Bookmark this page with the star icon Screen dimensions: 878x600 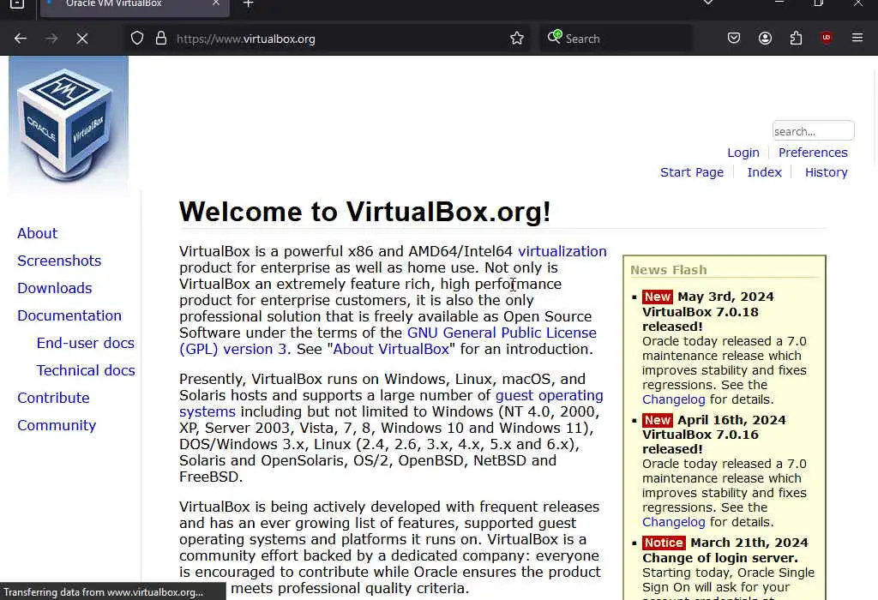click(x=517, y=38)
